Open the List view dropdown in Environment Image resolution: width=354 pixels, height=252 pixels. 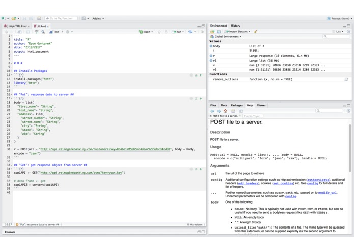point(338,32)
